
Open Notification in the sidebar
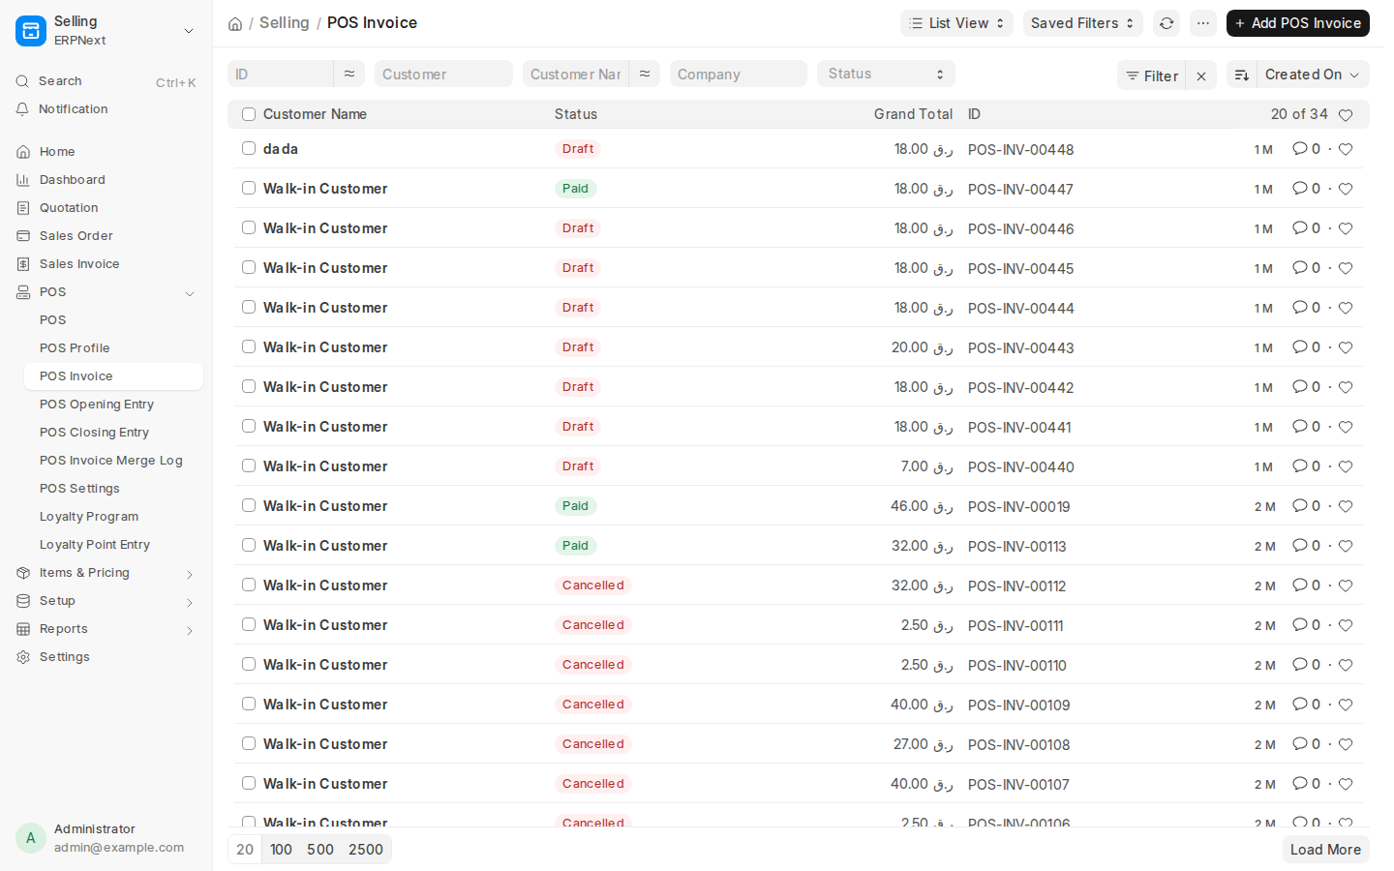(106, 109)
